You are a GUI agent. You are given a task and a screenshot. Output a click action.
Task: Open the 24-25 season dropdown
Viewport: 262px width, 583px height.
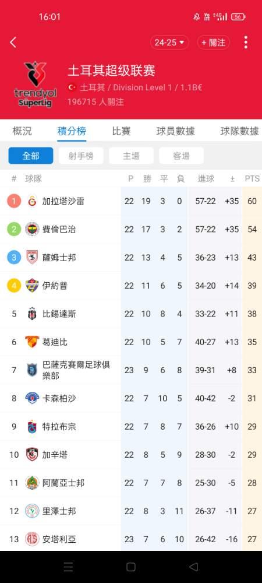pyautogui.click(x=169, y=43)
